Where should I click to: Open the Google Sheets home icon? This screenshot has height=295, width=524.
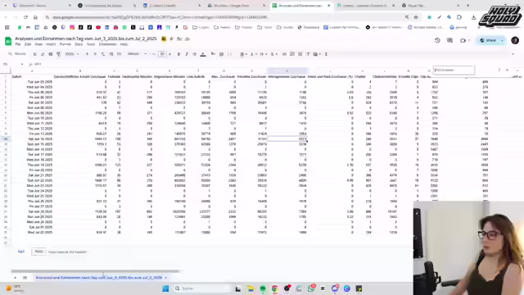pyautogui.click(x=8, y=41)
